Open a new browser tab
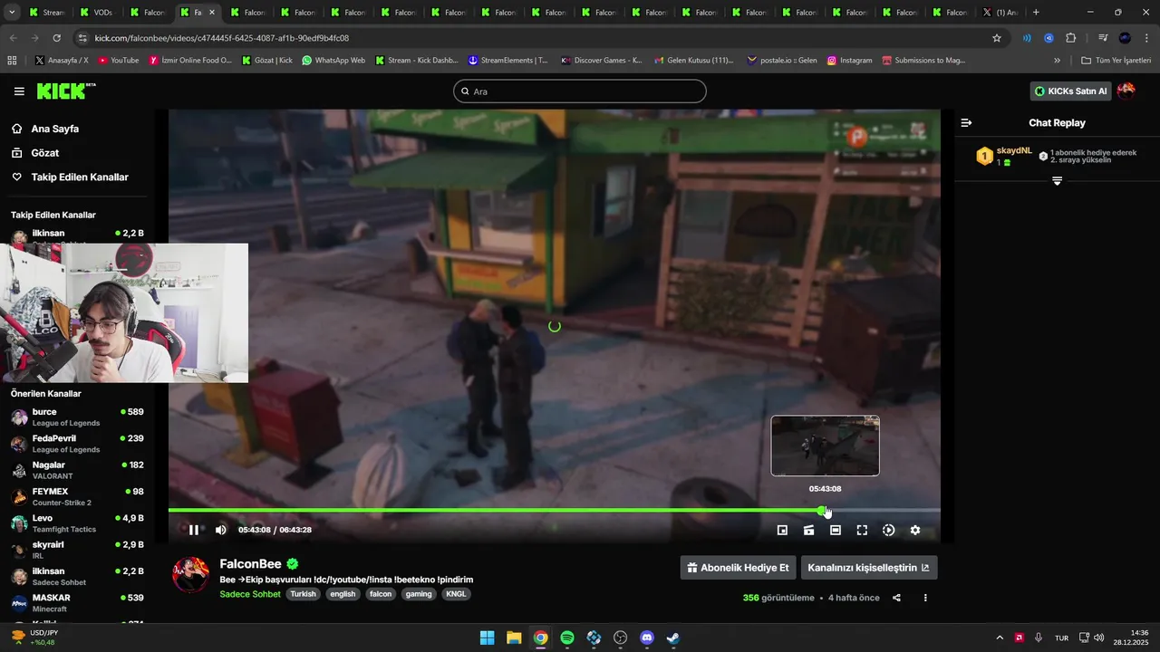 1036,13
